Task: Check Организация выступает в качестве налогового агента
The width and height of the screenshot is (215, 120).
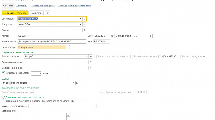Action: click(x=3, y=101)
